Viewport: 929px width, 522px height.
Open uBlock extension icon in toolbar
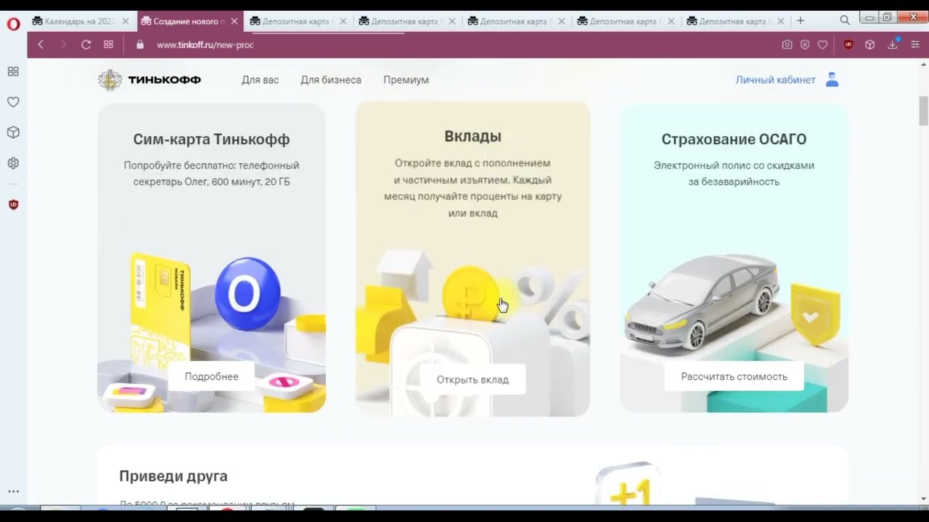(x=848, y=44)
